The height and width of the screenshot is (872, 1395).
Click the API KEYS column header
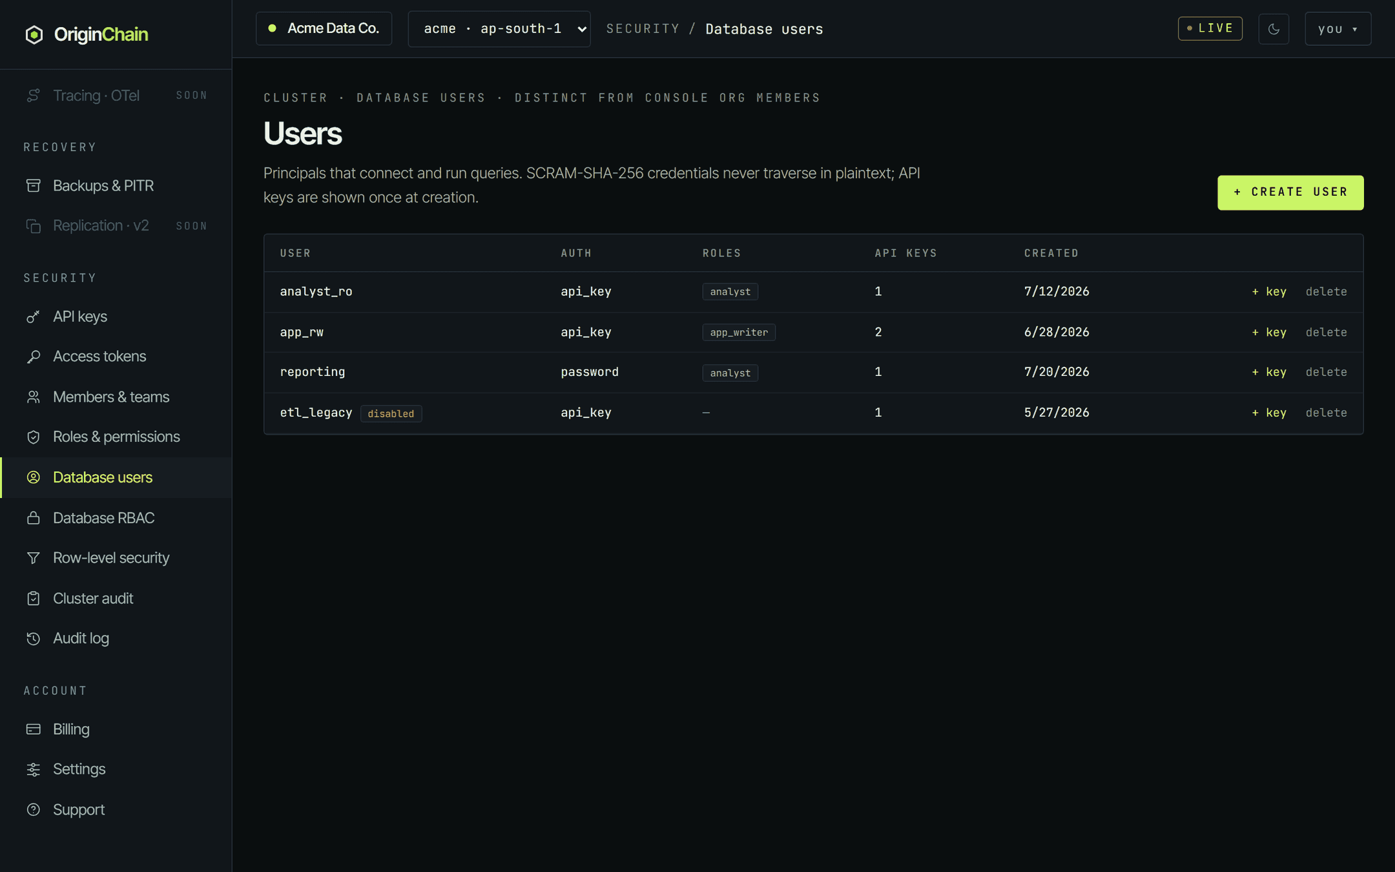[x=905, y=253]
